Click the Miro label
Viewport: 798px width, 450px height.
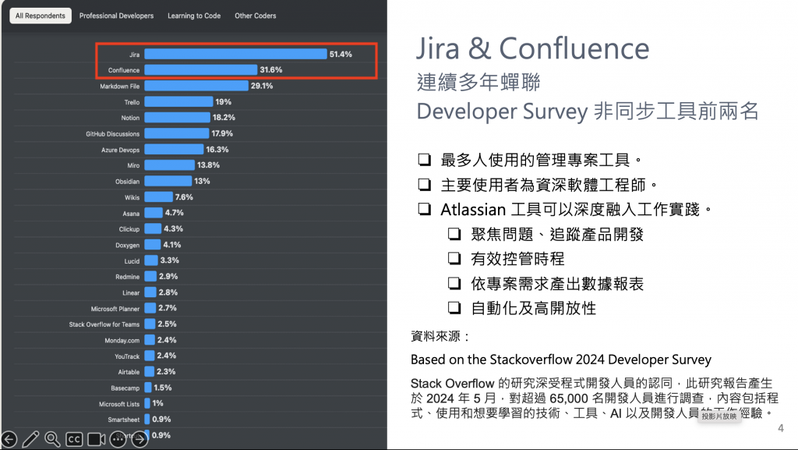click(133, 165)
